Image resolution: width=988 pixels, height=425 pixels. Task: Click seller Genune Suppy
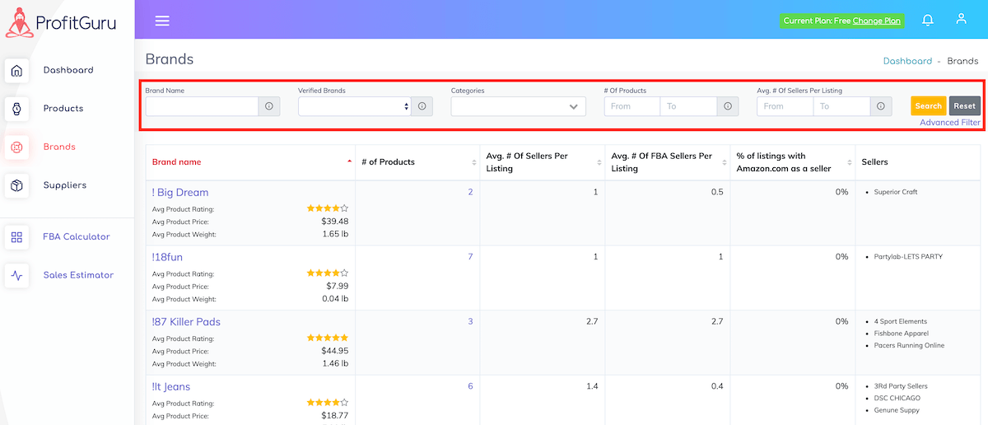pyautogui.click(x=897, y=410)
